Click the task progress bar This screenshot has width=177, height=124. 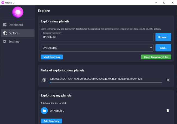coord(106,82)
